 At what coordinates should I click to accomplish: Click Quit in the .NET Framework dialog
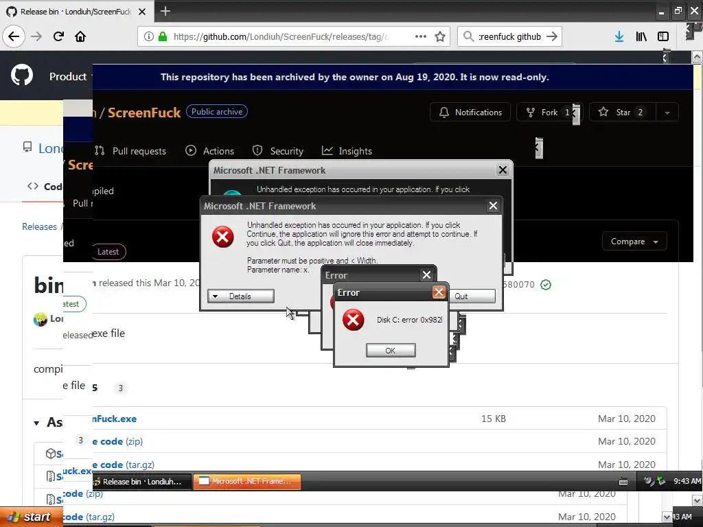(x=472, y=296)
